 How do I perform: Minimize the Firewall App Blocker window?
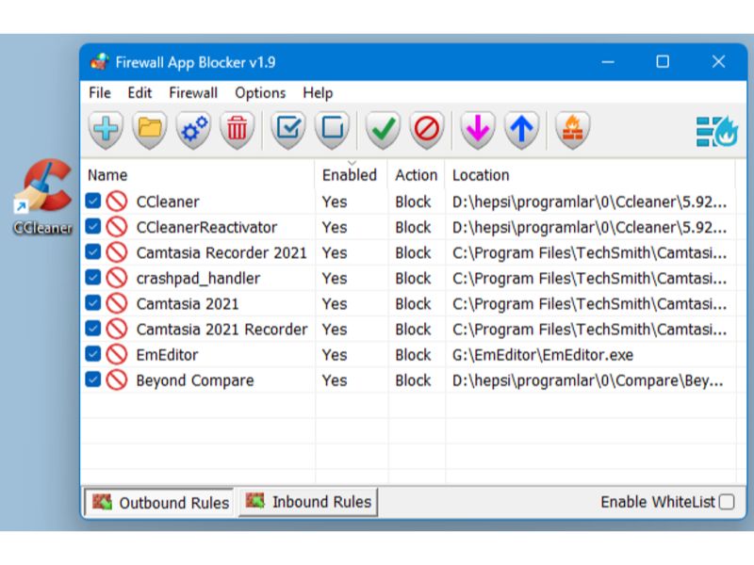[x=608, y=62]
